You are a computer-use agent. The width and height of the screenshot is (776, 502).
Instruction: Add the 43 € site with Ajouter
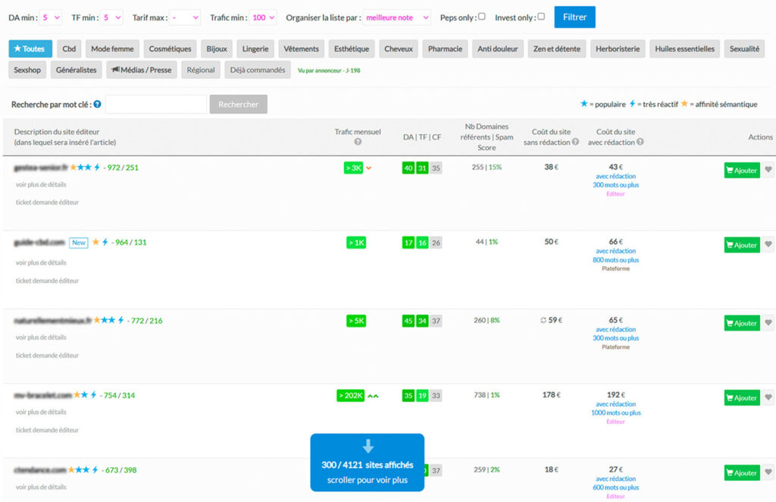coord(741,171)
